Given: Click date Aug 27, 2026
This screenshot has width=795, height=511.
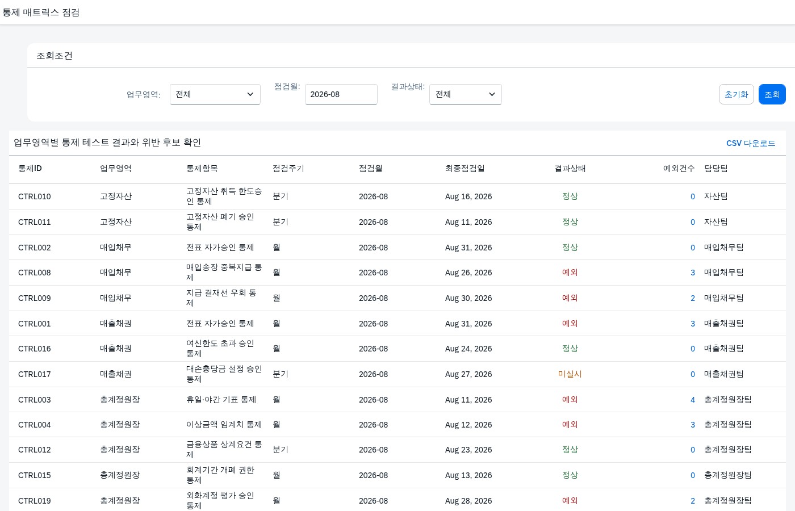Looking at the screenshot, I should click(x=468, y=374).
